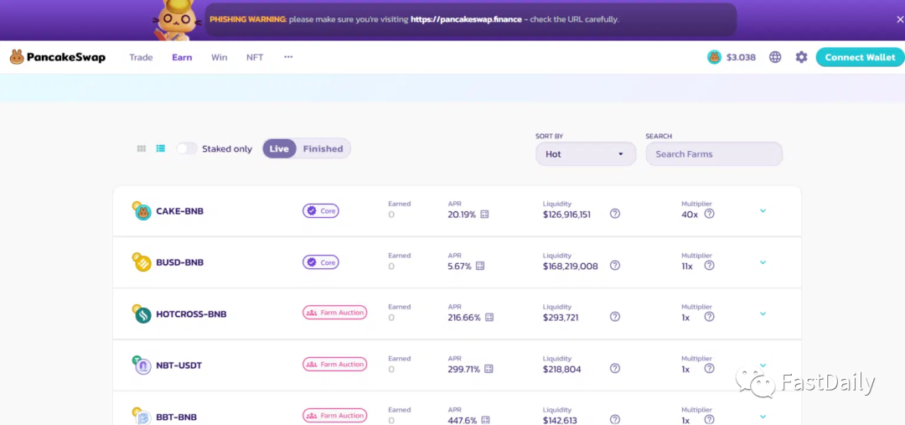
Task: Click the $126,916,151 liquidity value
Action: (566, 215)
